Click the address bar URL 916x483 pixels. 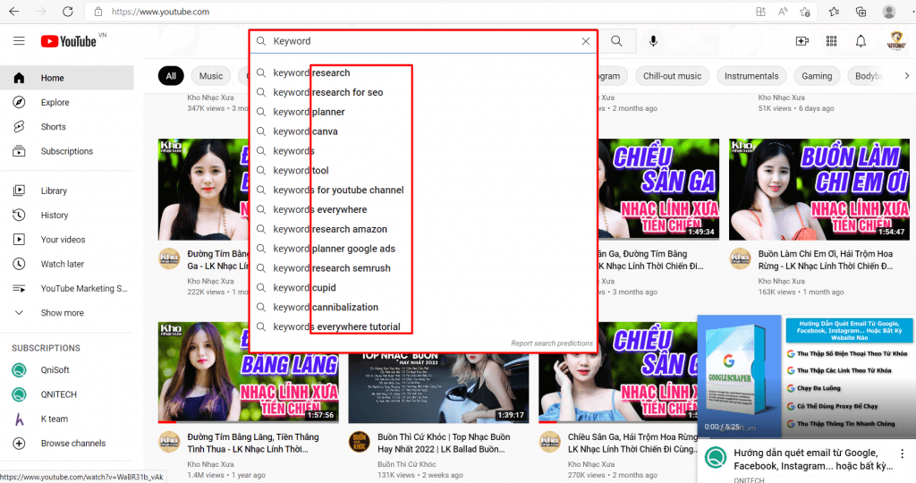pos(160,12)
